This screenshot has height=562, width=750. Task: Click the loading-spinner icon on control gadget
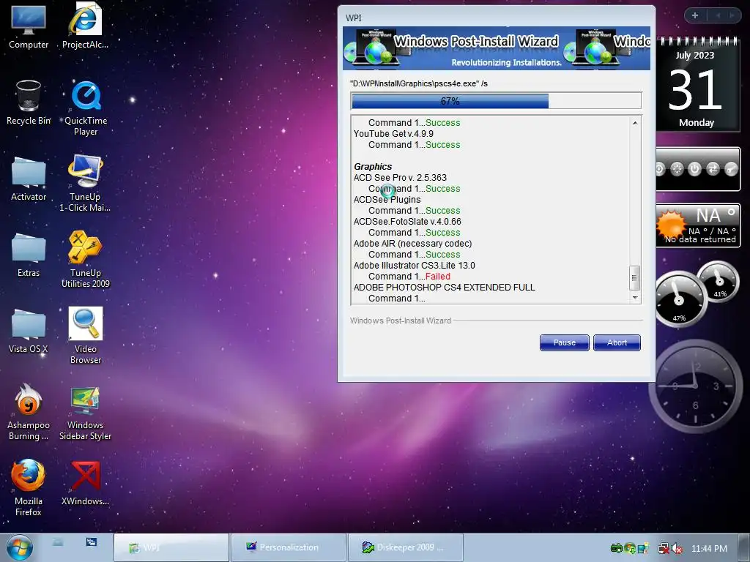pyautogui.click(x=677, y=169)
